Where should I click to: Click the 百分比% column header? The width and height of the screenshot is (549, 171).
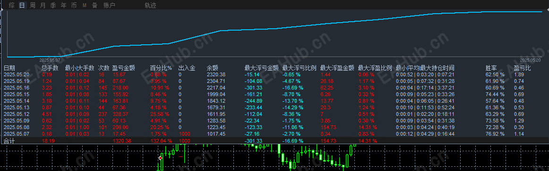161,68
